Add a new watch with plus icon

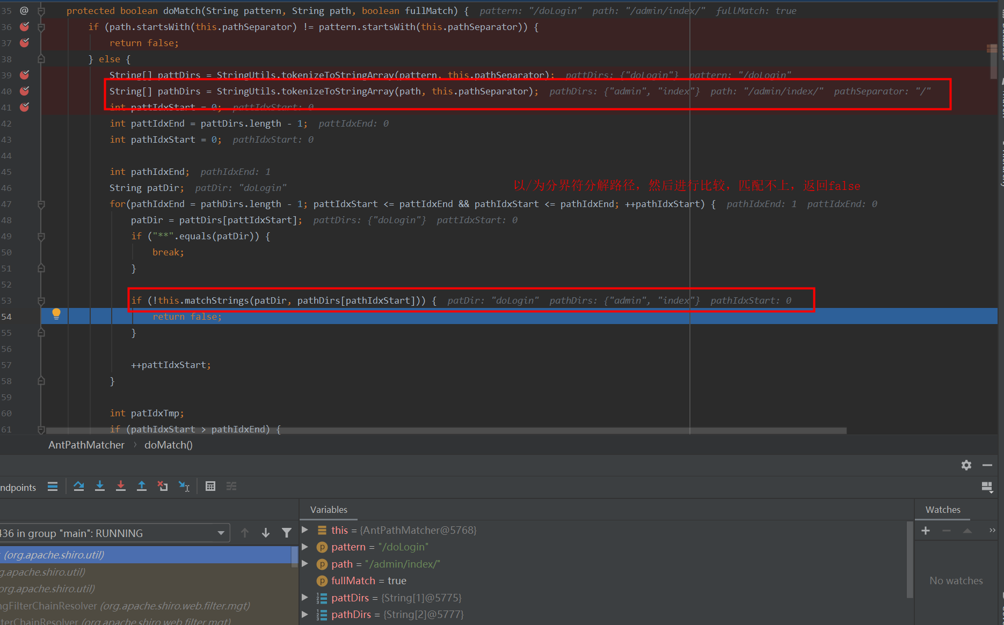point(926,531)
